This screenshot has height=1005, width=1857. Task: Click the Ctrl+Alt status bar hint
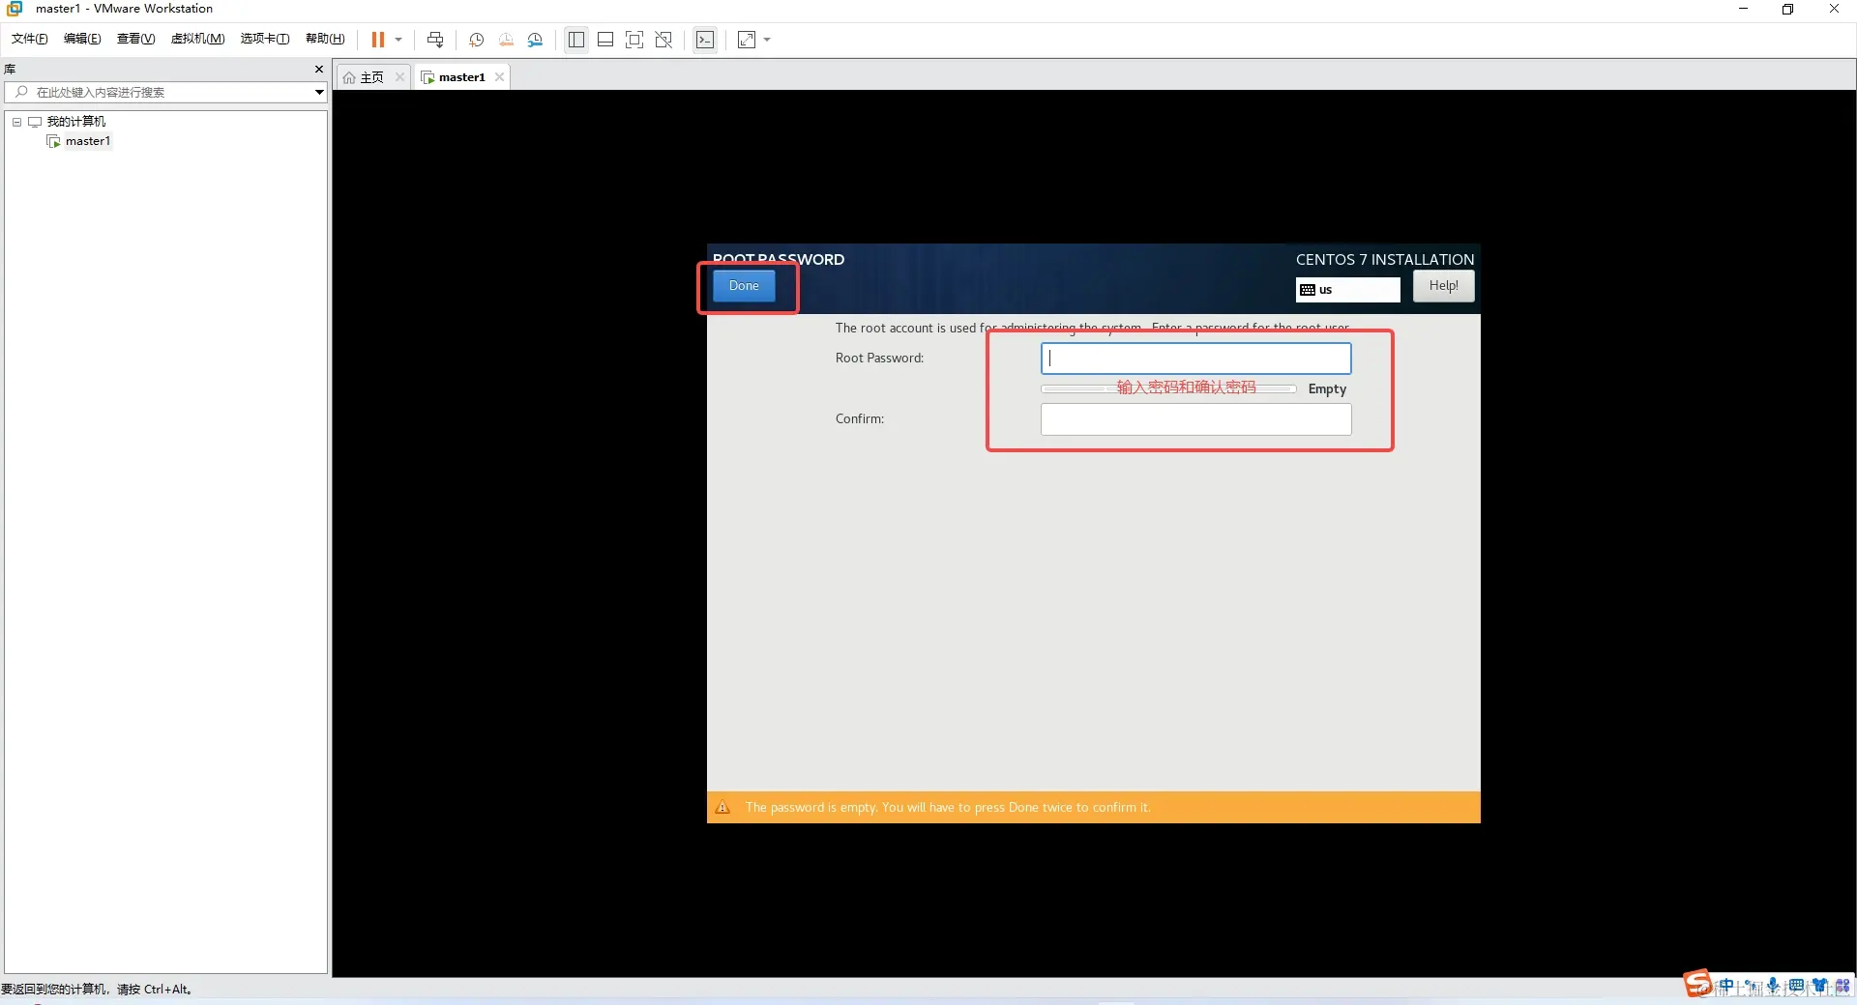pyautogui.click(x=97, y=989)
